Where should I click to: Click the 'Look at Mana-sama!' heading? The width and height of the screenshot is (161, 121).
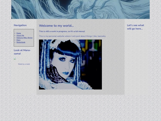(x=22, y=52)
